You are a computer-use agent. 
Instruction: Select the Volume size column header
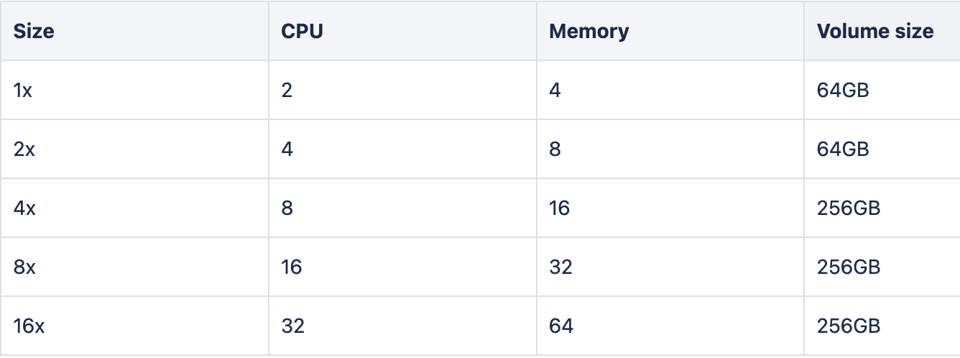coord(874,32)
